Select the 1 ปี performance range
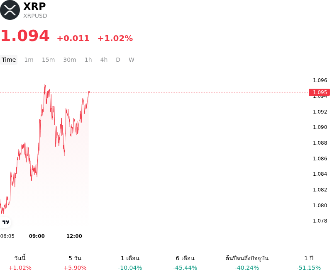The image size is (332, 276). click(x=309, y=263)
